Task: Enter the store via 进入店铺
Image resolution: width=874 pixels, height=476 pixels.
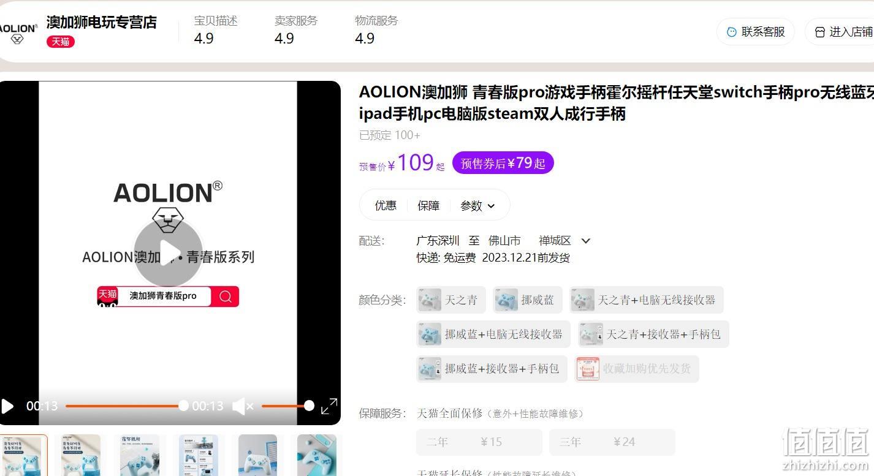Action: [x=842, y=32]
